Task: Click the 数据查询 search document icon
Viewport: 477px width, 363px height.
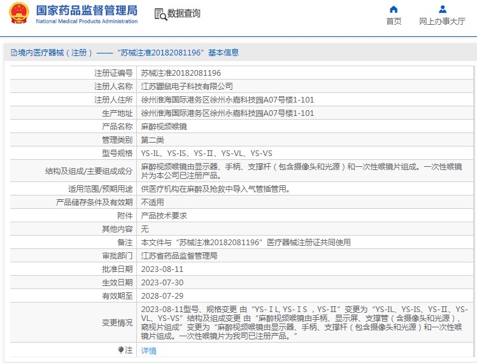Action: 160,14
